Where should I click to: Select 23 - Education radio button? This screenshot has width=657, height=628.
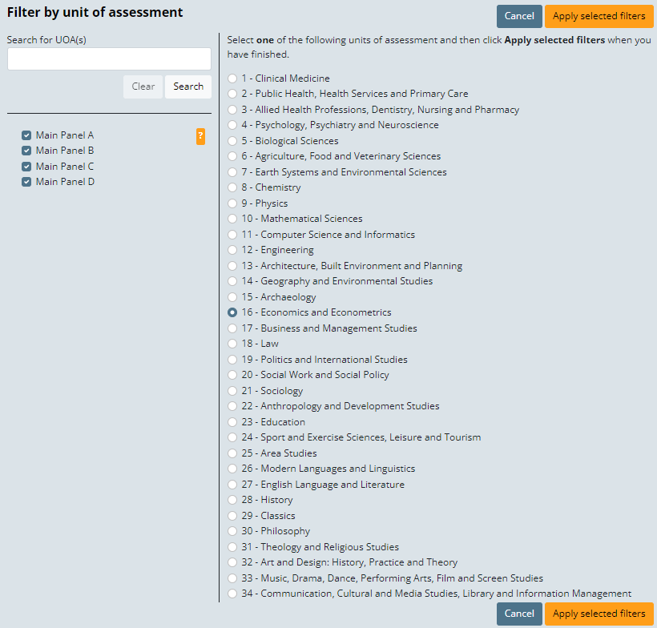pos(232,422)
